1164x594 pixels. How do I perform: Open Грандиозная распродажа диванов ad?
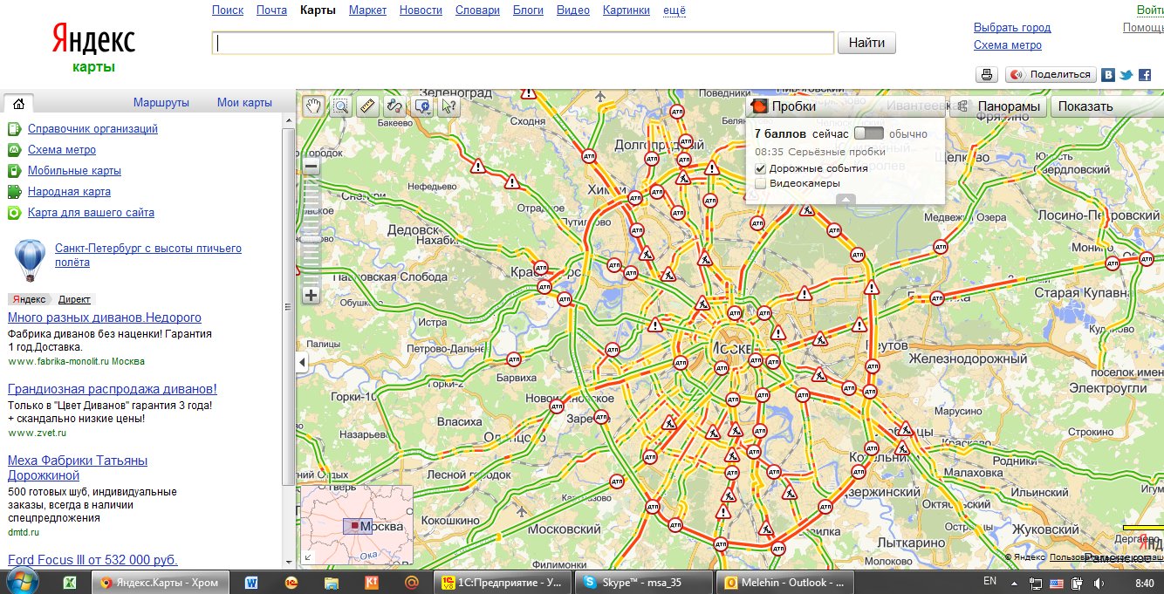click(113, 389)
